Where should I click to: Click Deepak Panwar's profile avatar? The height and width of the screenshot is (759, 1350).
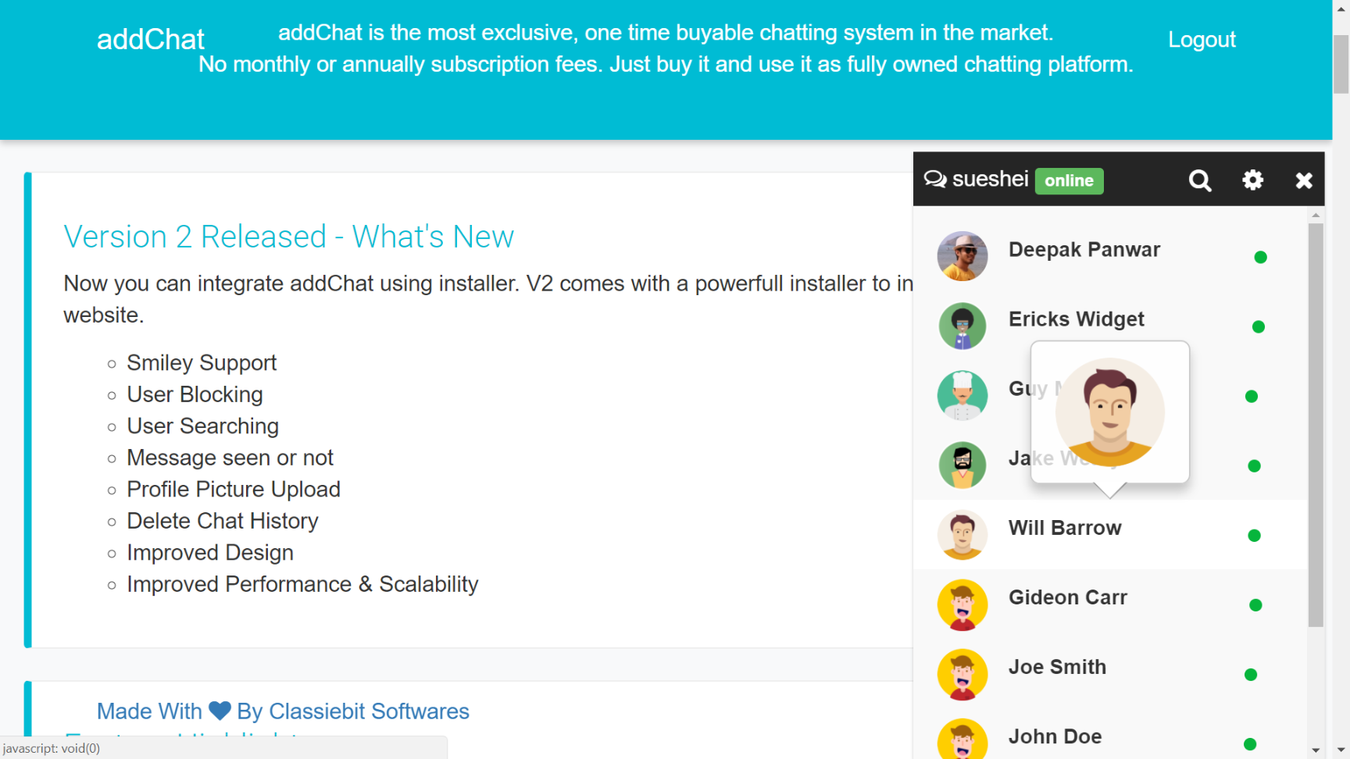tap(962, 256)
